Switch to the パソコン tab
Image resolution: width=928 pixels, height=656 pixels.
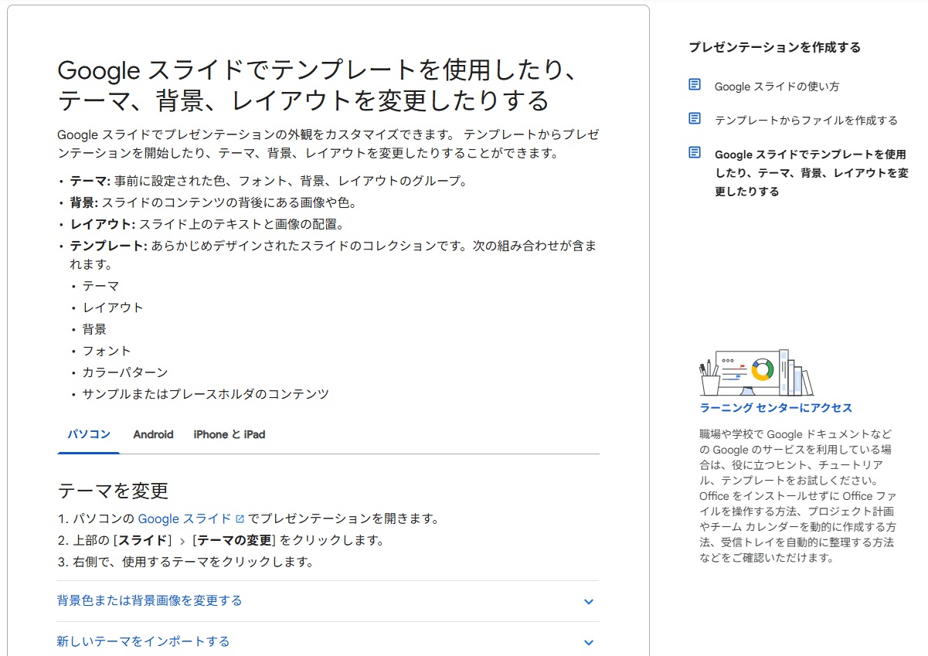[x=89, y=434]
